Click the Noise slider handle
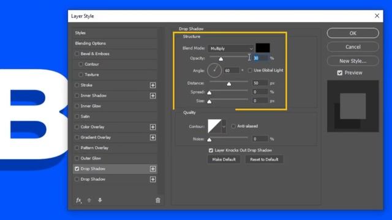Screen dimensions: 392x220 point(209,140)
